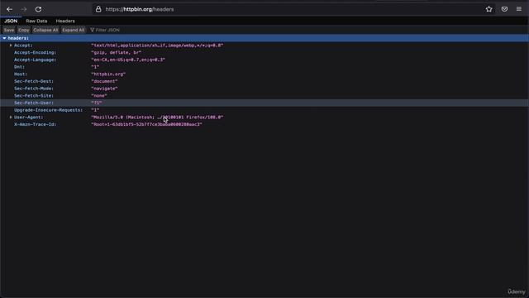Select the Sec-Fetch-Site key
This screenshot has width=529, height=298.
pos(34,96)
